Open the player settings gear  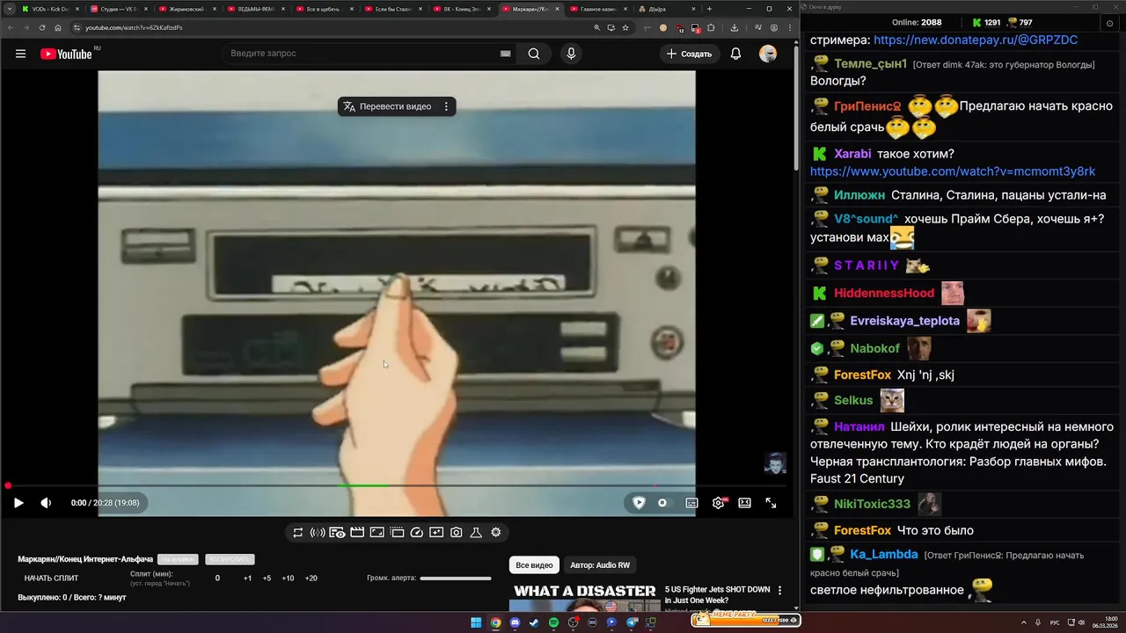pos(719,503)
